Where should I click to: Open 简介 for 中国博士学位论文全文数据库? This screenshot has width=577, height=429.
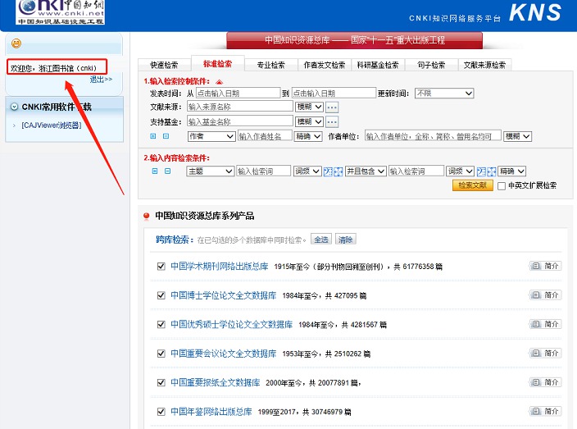click(546, 295)
